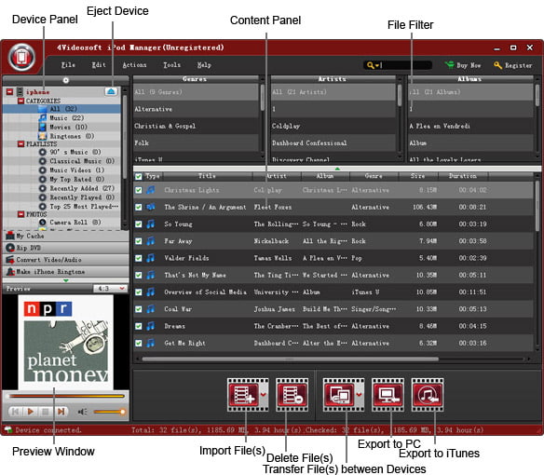Uncheck the Get Me Right checkbox
This screenshot has width=544, height=475.
[x=139, y=343]
